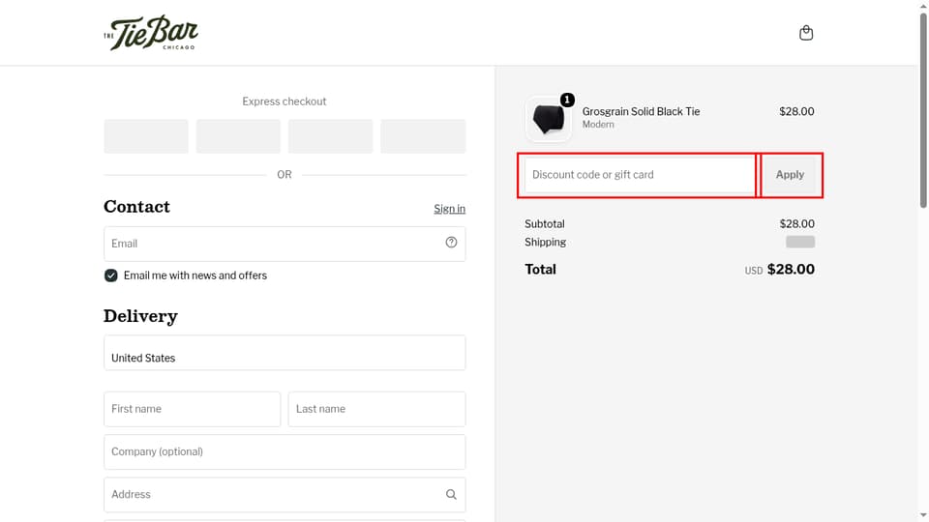929x522 pixels.
Task: Click the Modern variant text
Action: click(x=598, y=125)
